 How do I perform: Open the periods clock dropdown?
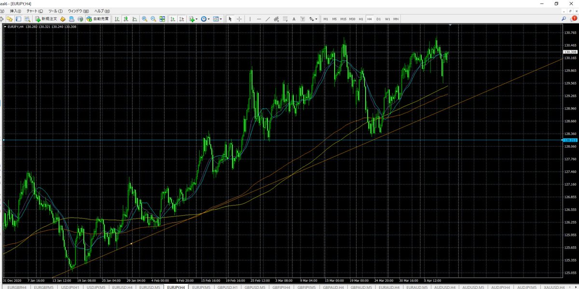click(205, 19)
